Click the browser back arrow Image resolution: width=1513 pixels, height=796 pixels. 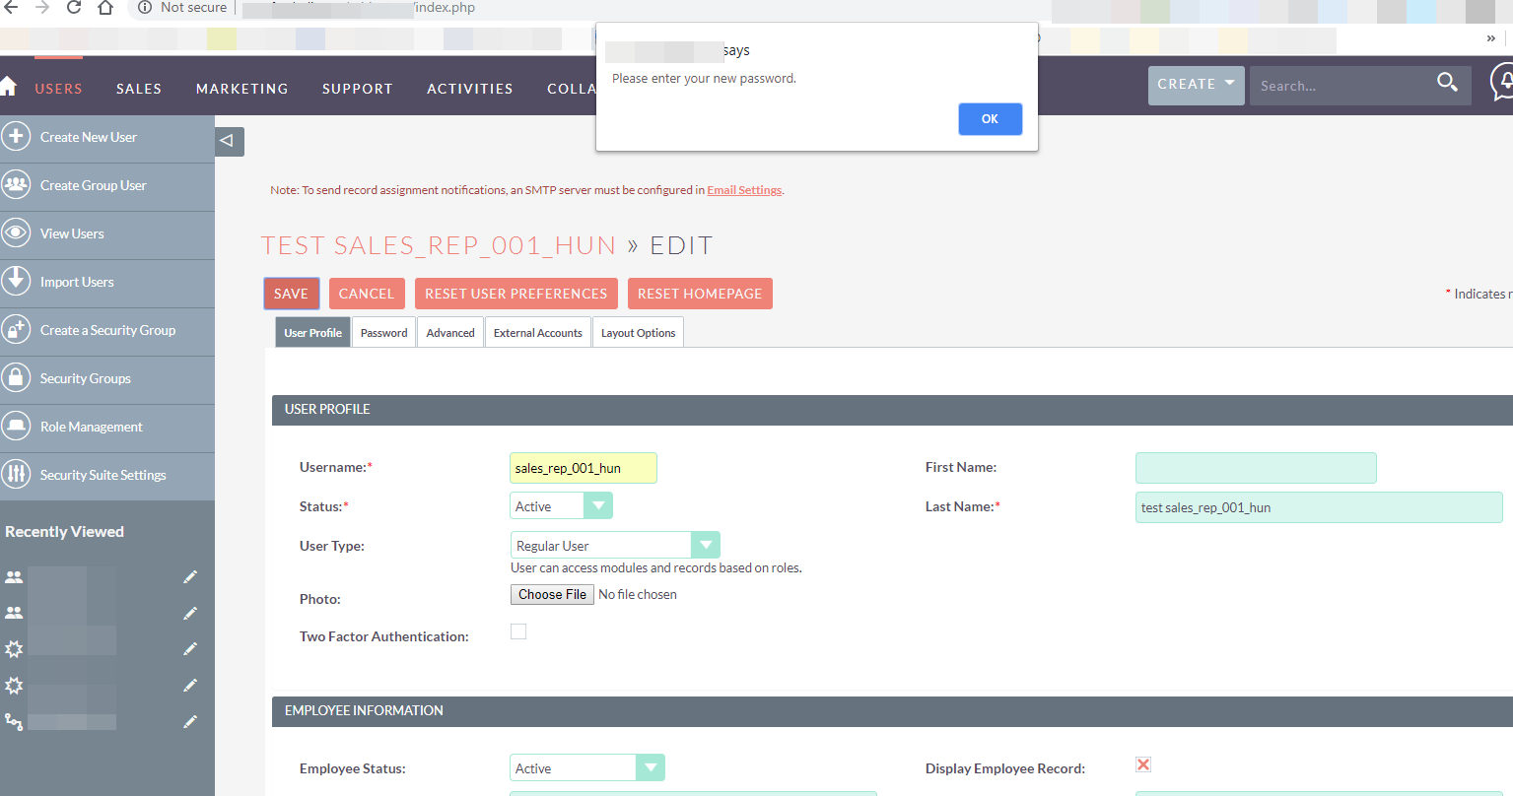pyautogui.click(x=11, y=8)
